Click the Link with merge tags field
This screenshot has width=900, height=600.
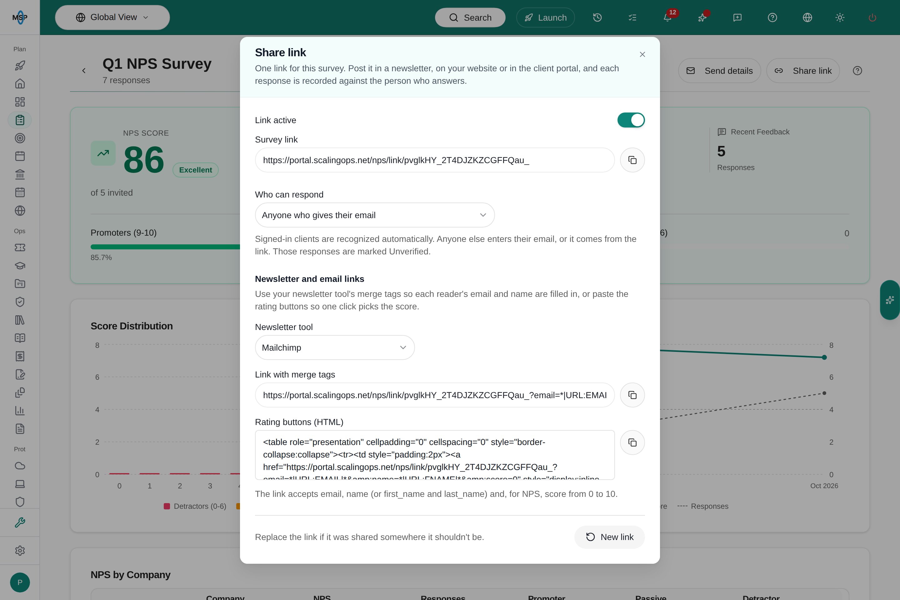(x=435, y=395)
